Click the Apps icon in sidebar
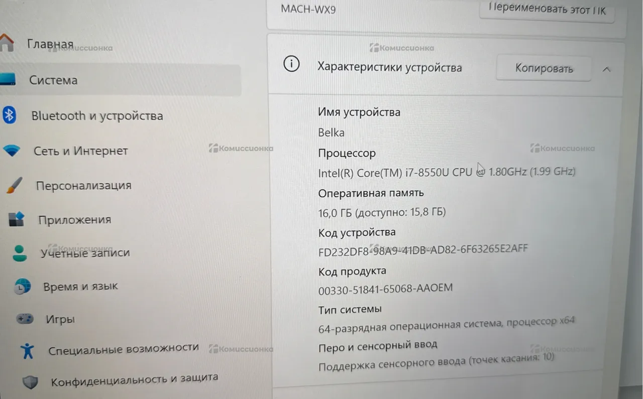This screenshot has width=643, height=399. click(17, 219)
